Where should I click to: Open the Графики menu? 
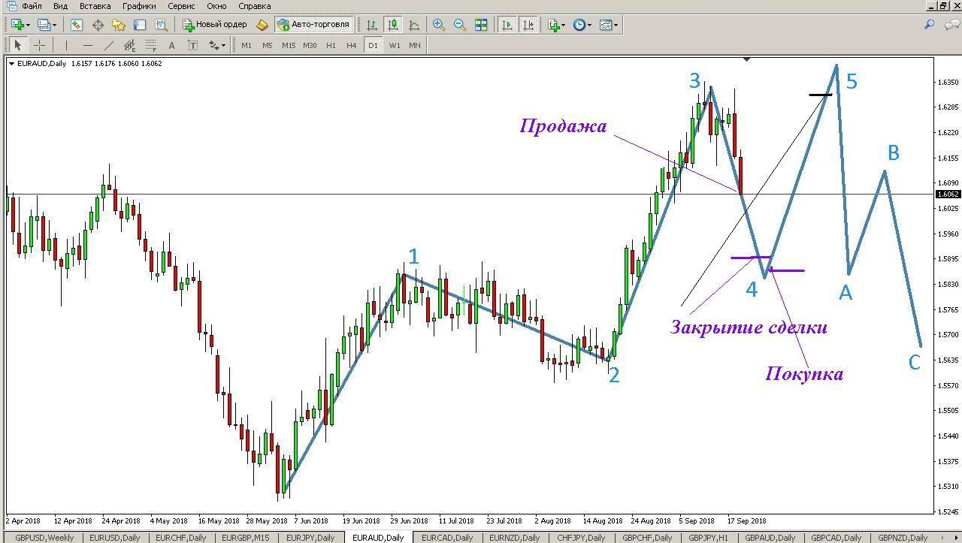pyautogui.click(x=139, y=6)
